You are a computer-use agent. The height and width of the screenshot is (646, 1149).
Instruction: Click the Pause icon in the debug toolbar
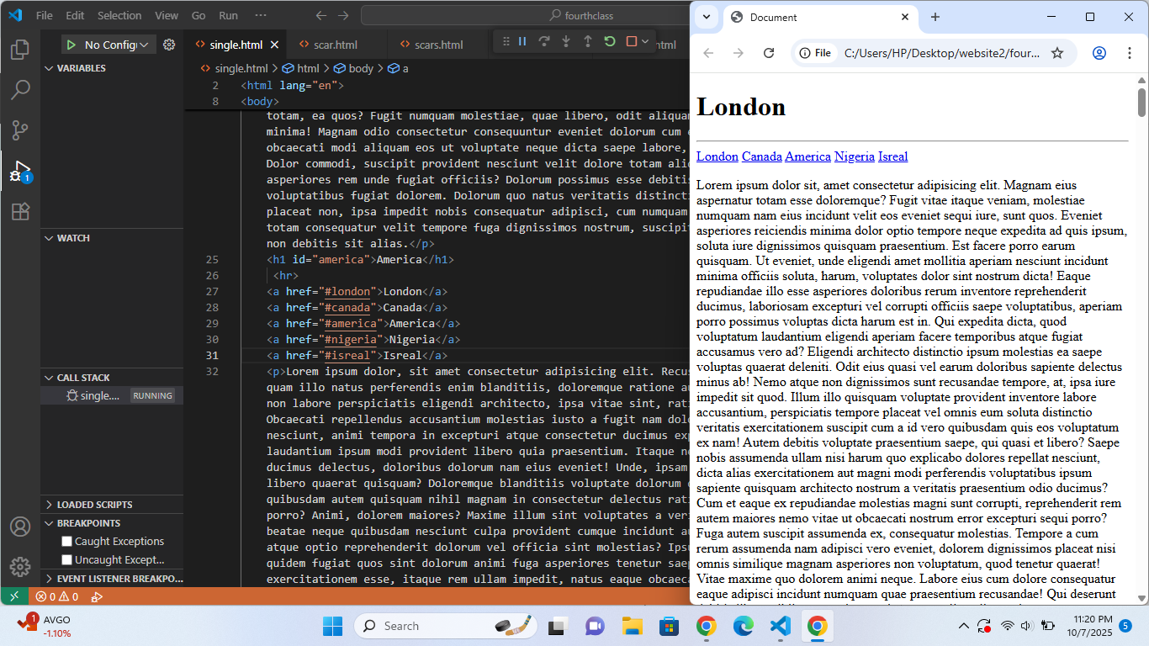click(x=522, y=40)
